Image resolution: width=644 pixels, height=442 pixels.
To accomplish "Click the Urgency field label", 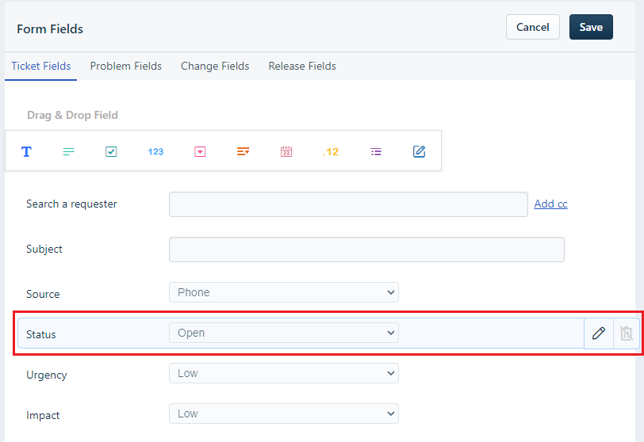I will (47, 375).
